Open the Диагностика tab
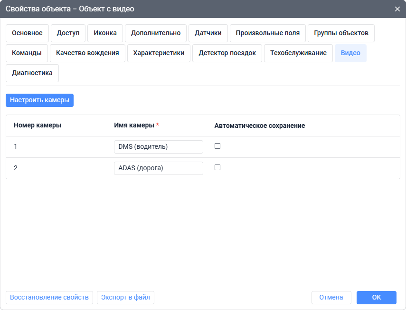Screen dimensions: 406x310 tap(32, 73)
